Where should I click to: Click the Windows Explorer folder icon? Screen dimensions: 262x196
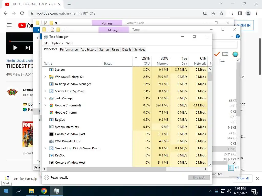pyautogui.click(x=51, y=77)
